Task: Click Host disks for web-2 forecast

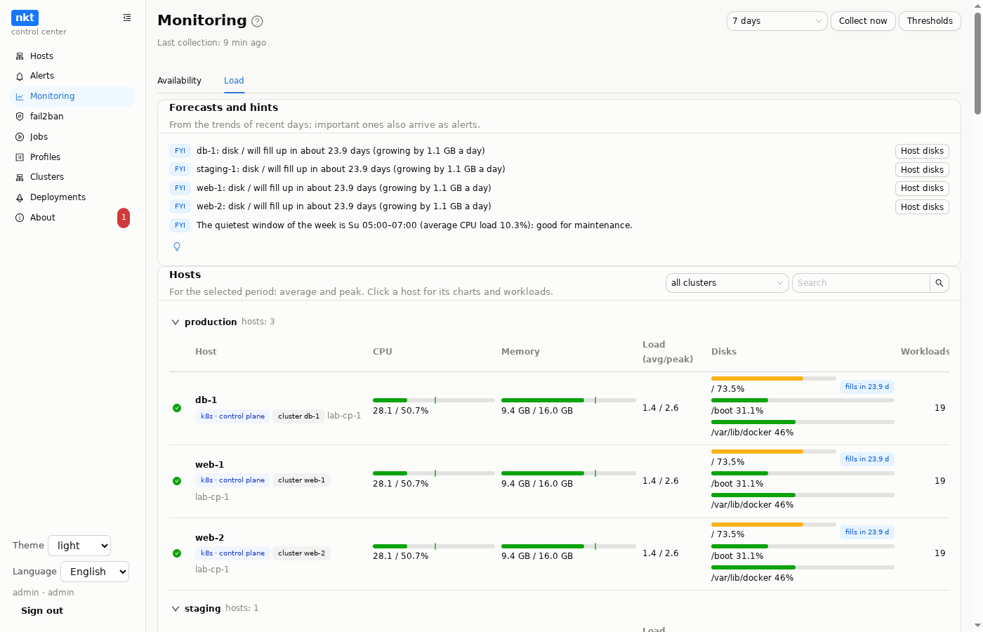Action: 922,207
